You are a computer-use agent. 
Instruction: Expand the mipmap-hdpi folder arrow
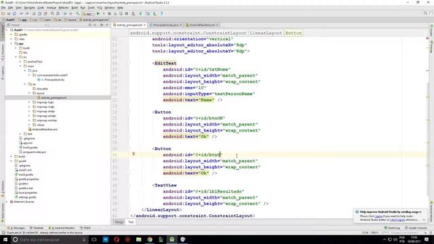pos(29,102)
